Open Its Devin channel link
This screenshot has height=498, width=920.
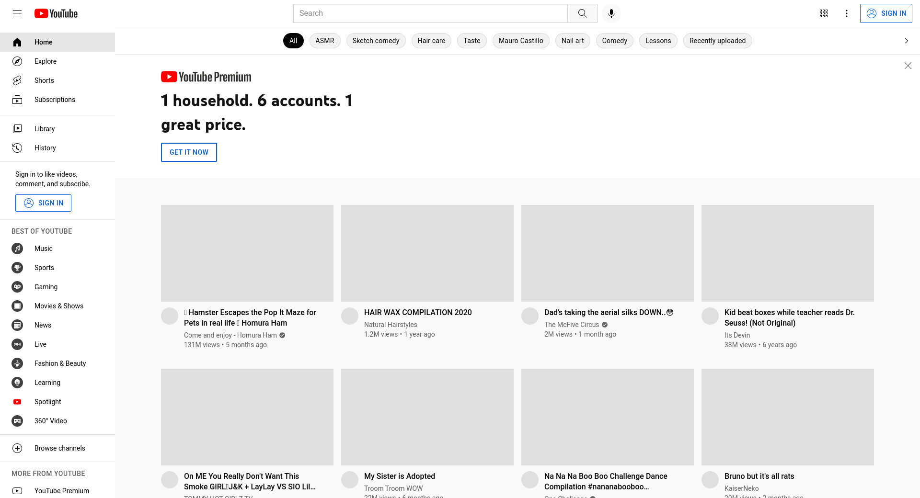737,335
